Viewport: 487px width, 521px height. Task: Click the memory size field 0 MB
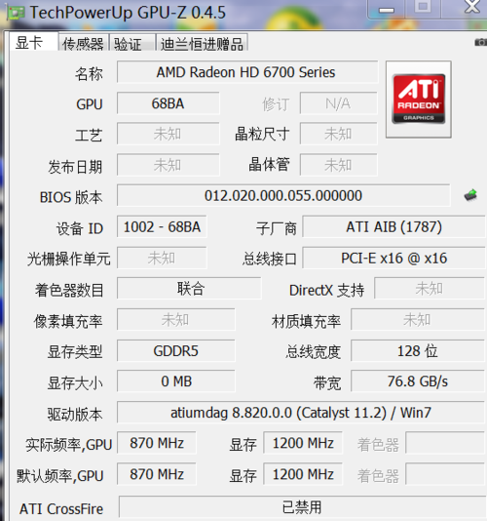point(176,381)
